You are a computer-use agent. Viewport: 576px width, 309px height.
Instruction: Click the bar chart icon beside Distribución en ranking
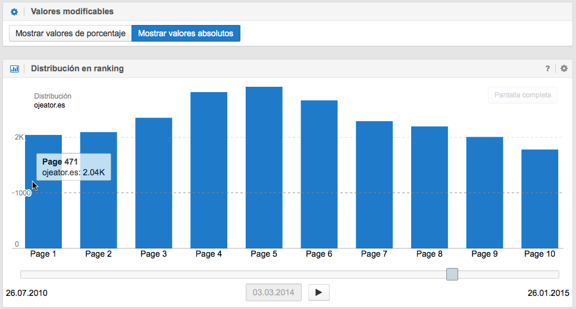tap(14, 69)
